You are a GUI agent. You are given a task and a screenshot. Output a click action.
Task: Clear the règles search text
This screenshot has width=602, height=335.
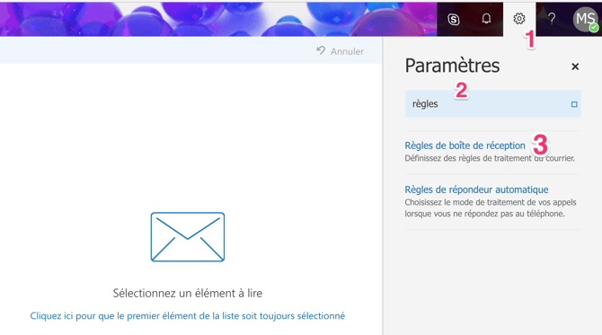click(x=574, y=104)
